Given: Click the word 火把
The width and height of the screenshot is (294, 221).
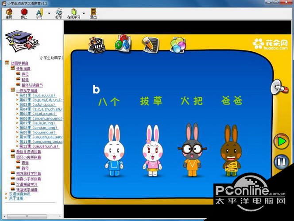Looking at the screenshot, I should (191, 101).
